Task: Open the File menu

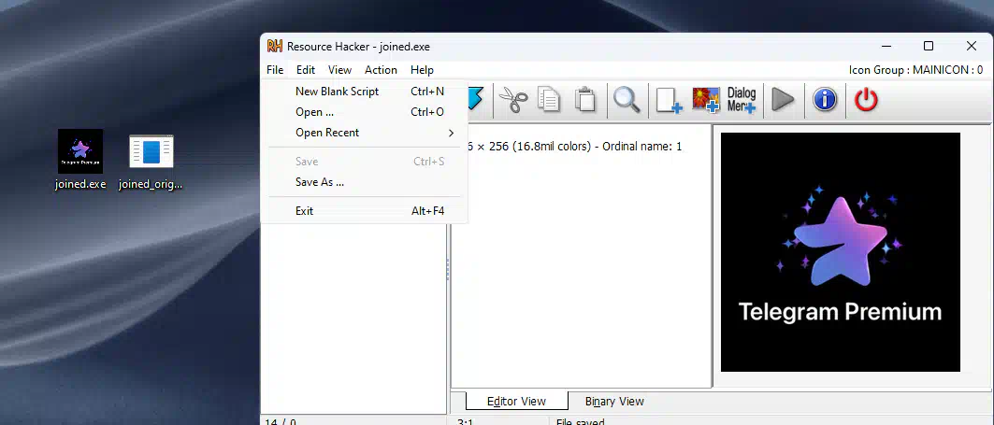Action: 275,70
